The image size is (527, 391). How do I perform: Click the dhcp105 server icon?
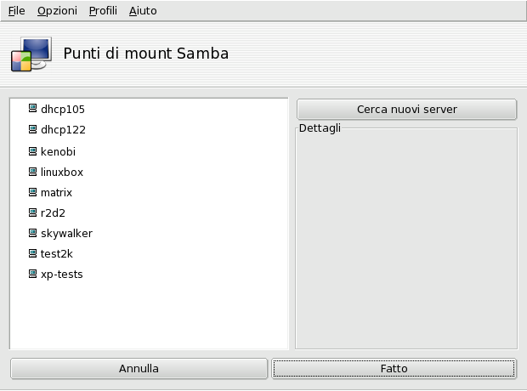click(x=33, y=109)
